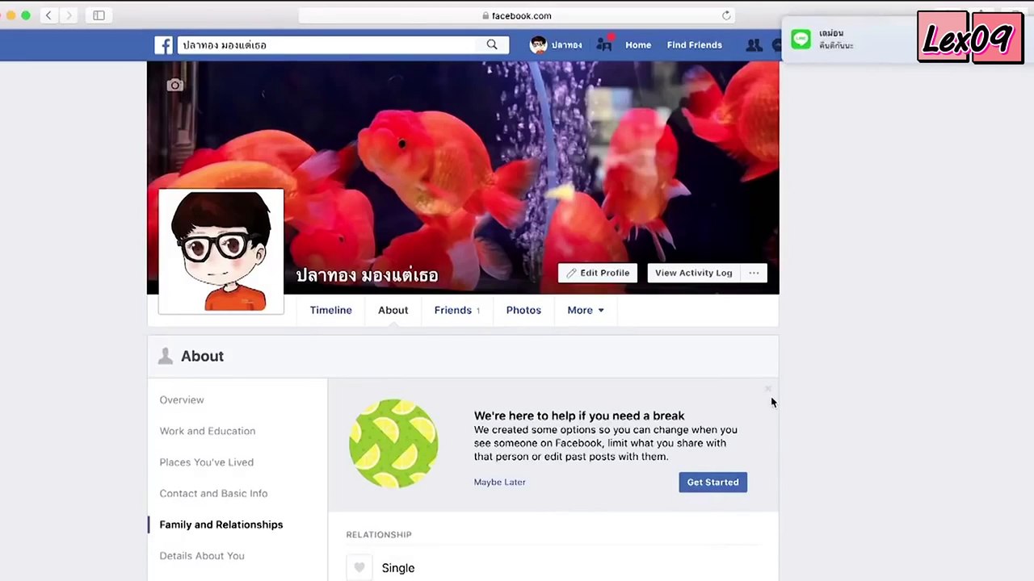
Task: Click the Get Started button
Action: [x=712, y=482]
